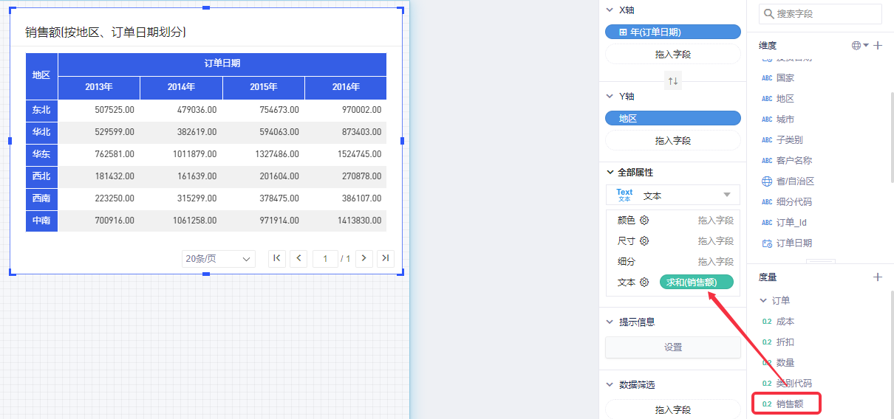Go to the last page of table
The image size is (894, 419).
click(x=385, y=258)
